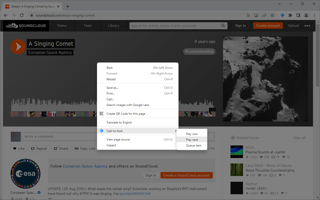Viewport: 320px width, 200px height.
Task: Like the track with the Like button
Action: 19,148
